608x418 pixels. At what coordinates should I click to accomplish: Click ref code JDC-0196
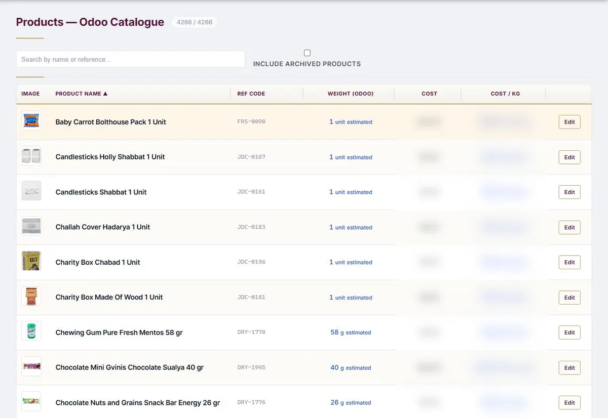(x=251, y=262)
